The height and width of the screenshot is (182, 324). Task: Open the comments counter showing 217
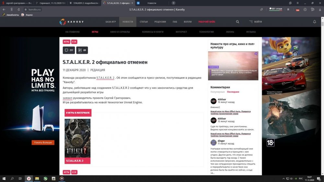[x=69, y=50]
